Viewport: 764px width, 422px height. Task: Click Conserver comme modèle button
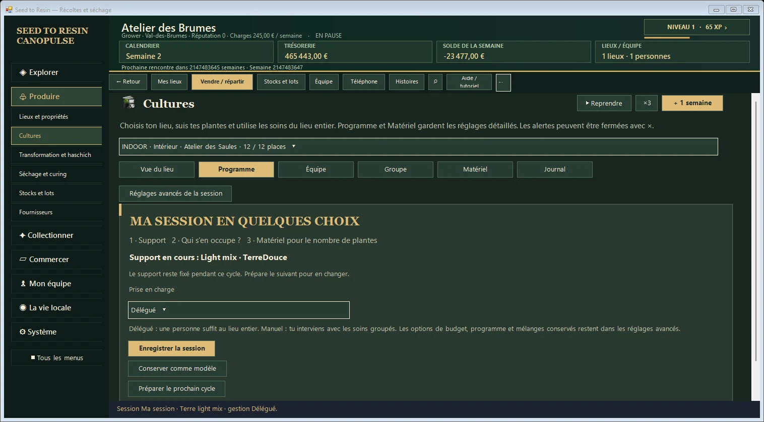pos(177,369)
